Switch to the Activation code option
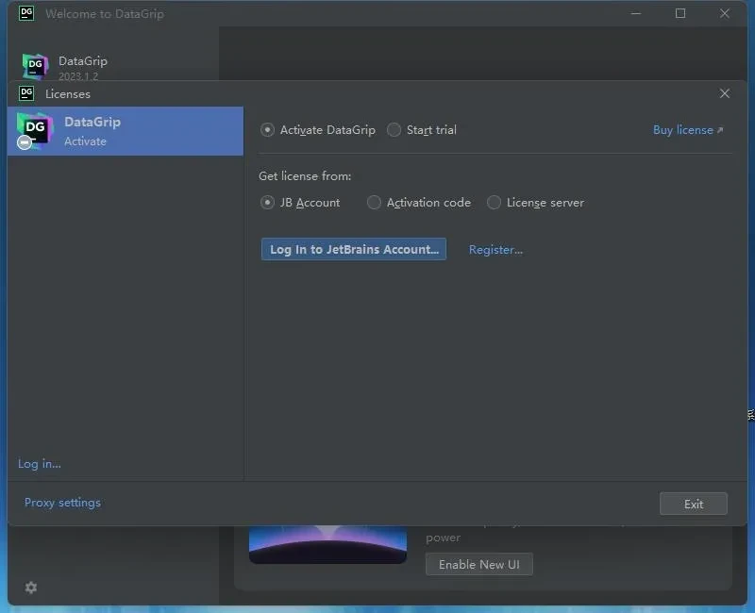This screenshot has width=755, height=613. click(x=375, y=203)
